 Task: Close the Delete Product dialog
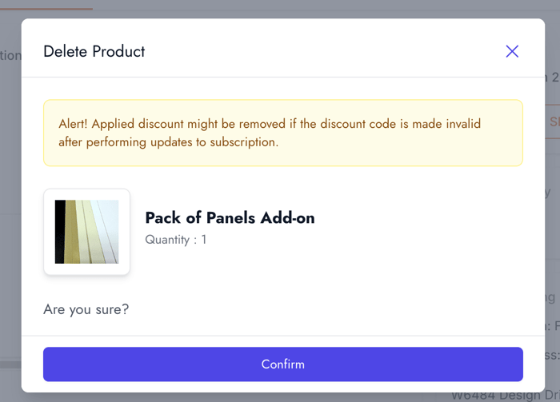(x=512, y=51)
